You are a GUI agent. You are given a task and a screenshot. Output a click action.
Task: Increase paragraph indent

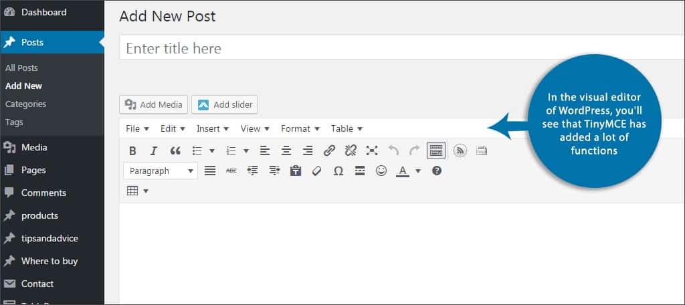274,171
